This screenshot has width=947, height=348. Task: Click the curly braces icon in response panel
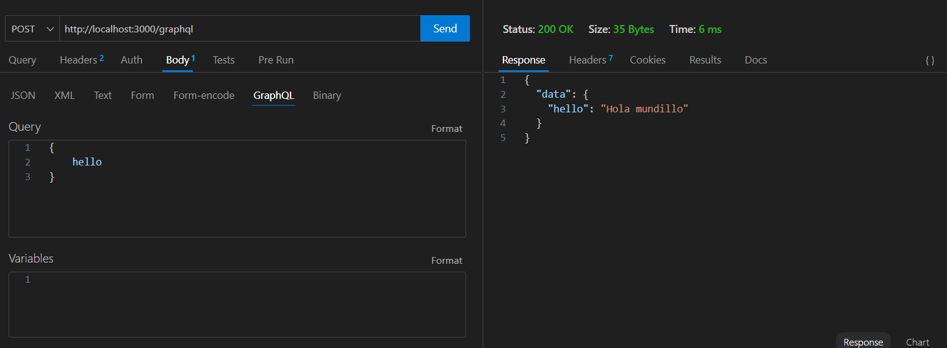(929, 60)
